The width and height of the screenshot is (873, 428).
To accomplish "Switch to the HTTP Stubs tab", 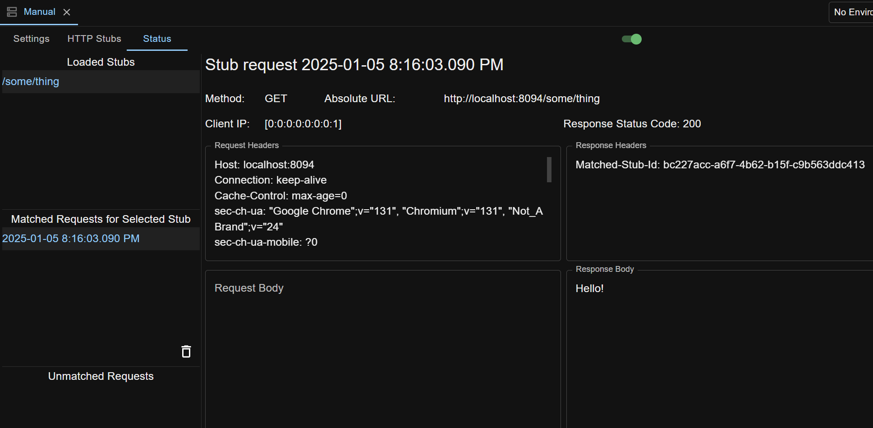I will [94, 39].
